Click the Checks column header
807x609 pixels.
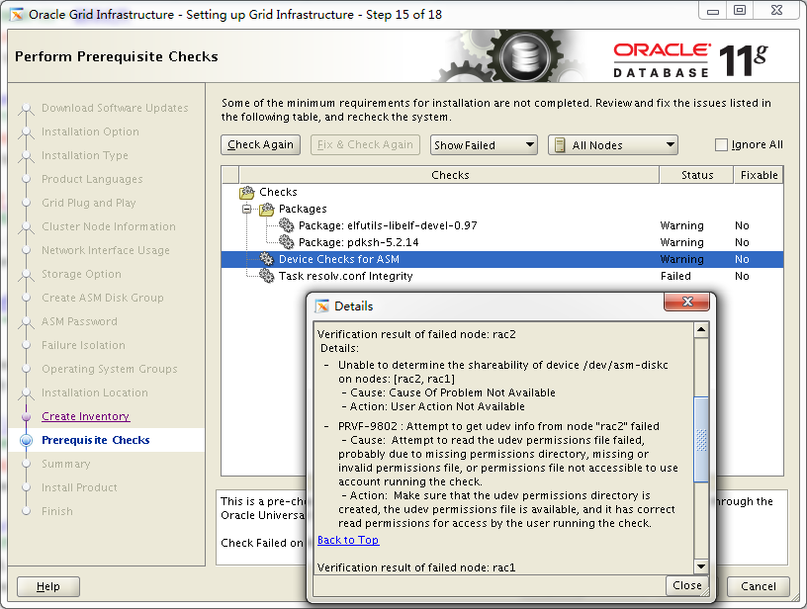449,175
